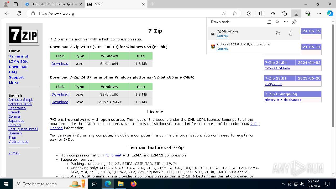336x189 pixels.
Task: Download the 64-bit ARM64 installer
Action: tap(60, 102)
